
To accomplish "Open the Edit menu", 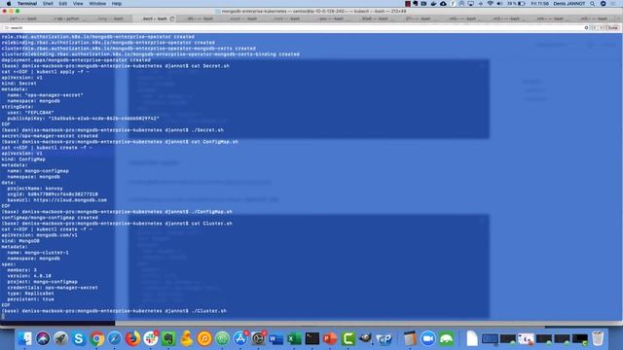I will (62, 4).
